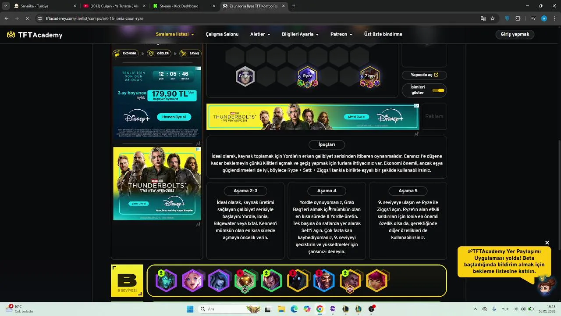Screen dimensions: 561x316
Task: Click the Aşama 2-3 label
Action: [x=245, y=190]
